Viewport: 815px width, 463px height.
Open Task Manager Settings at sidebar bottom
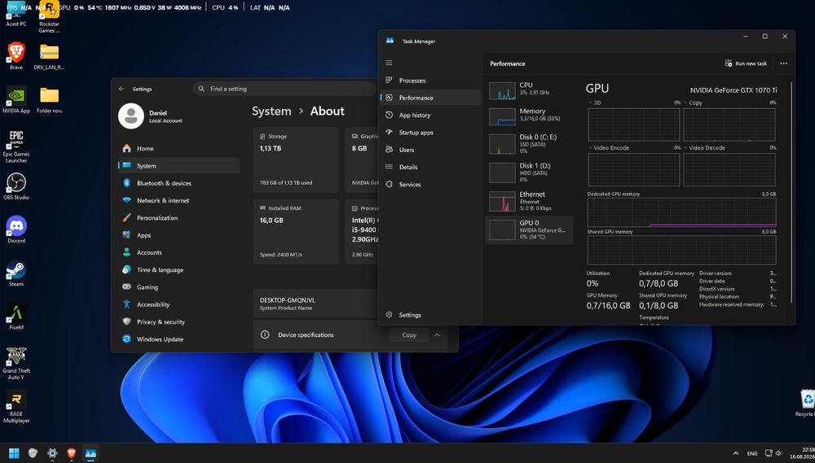pos(430,315)
